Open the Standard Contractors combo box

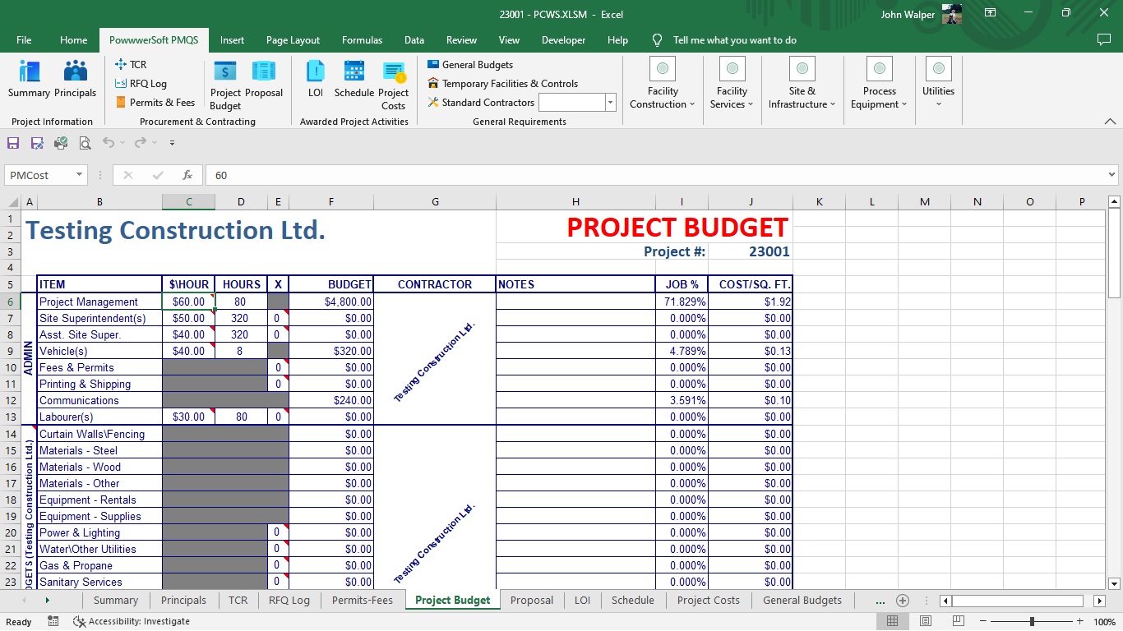610,103
